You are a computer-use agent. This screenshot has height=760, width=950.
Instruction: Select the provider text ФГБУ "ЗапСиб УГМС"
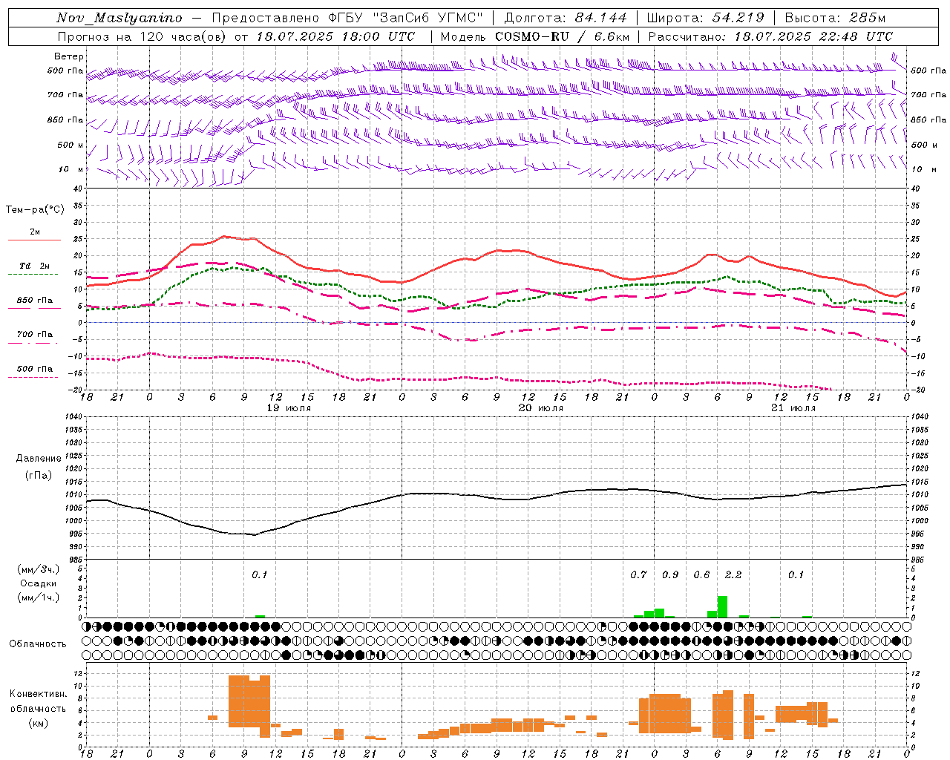pos(405,18)
